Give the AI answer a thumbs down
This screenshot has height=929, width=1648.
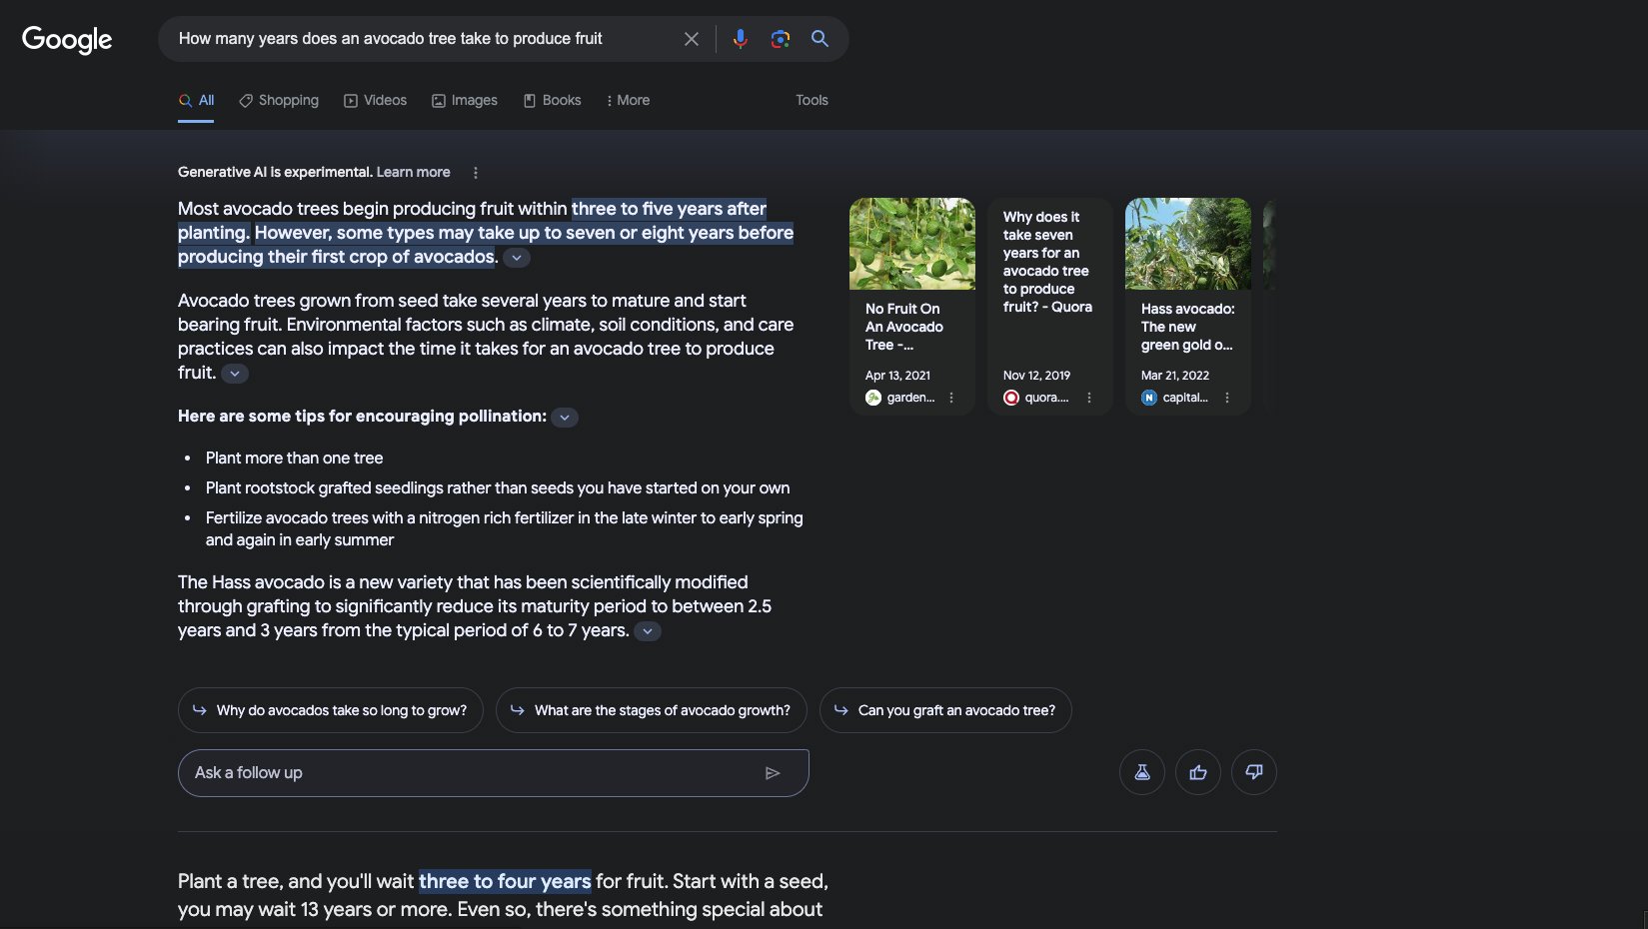pyautogui.click(x=1254, y=772)
